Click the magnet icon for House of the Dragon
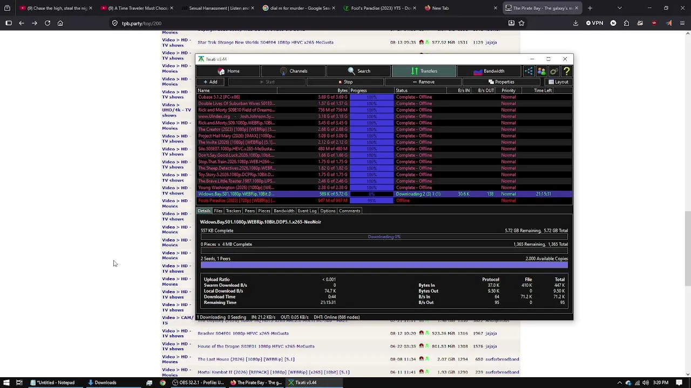This screenshot has width=691, height=388. [x=421, y=346]
